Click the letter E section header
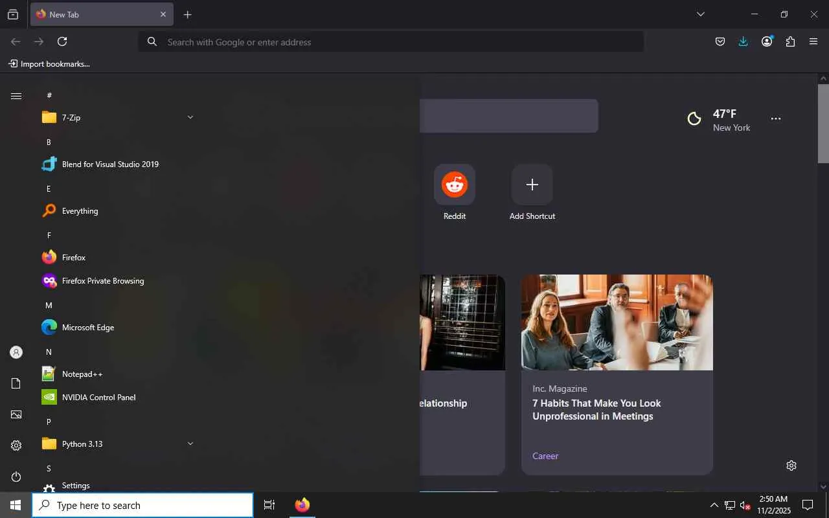 [x=49, y=188]
